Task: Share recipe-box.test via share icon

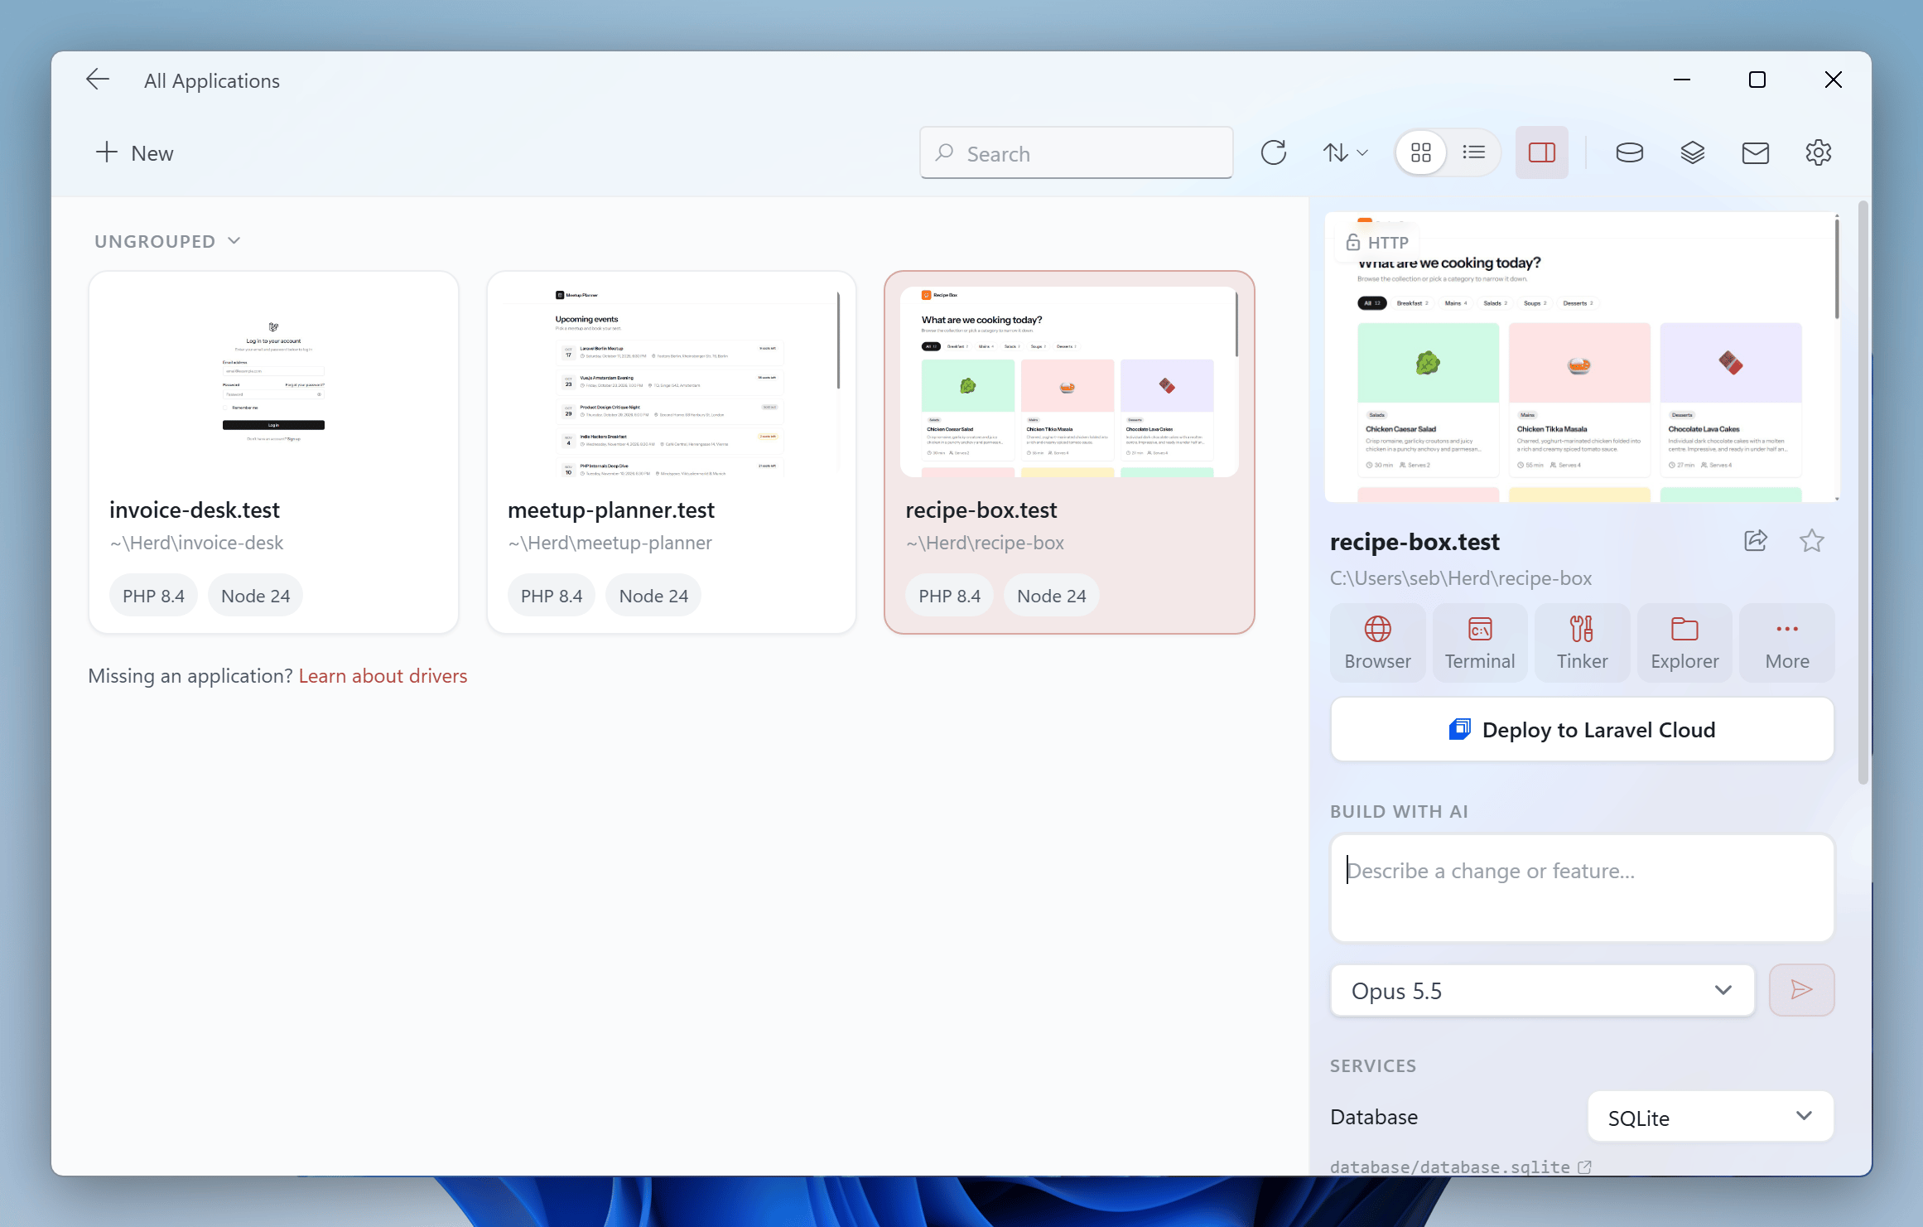Action: 1756,541
